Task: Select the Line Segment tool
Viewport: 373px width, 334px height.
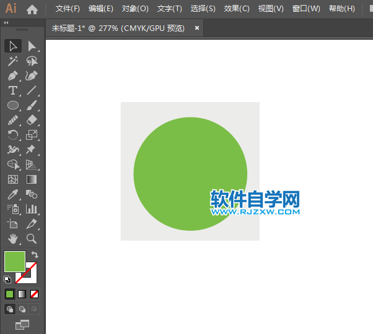Action: 32,90
